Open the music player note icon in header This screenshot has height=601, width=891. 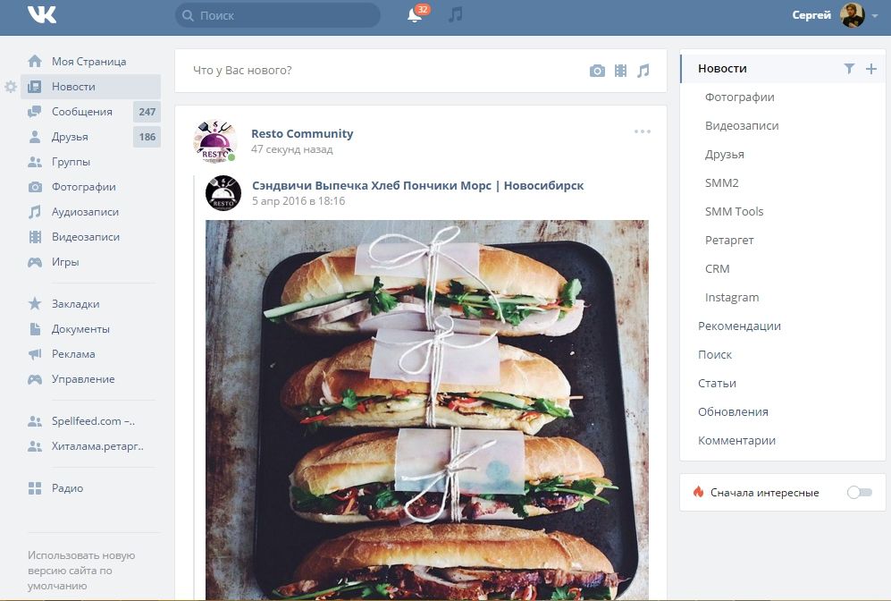tap(456, 15)
